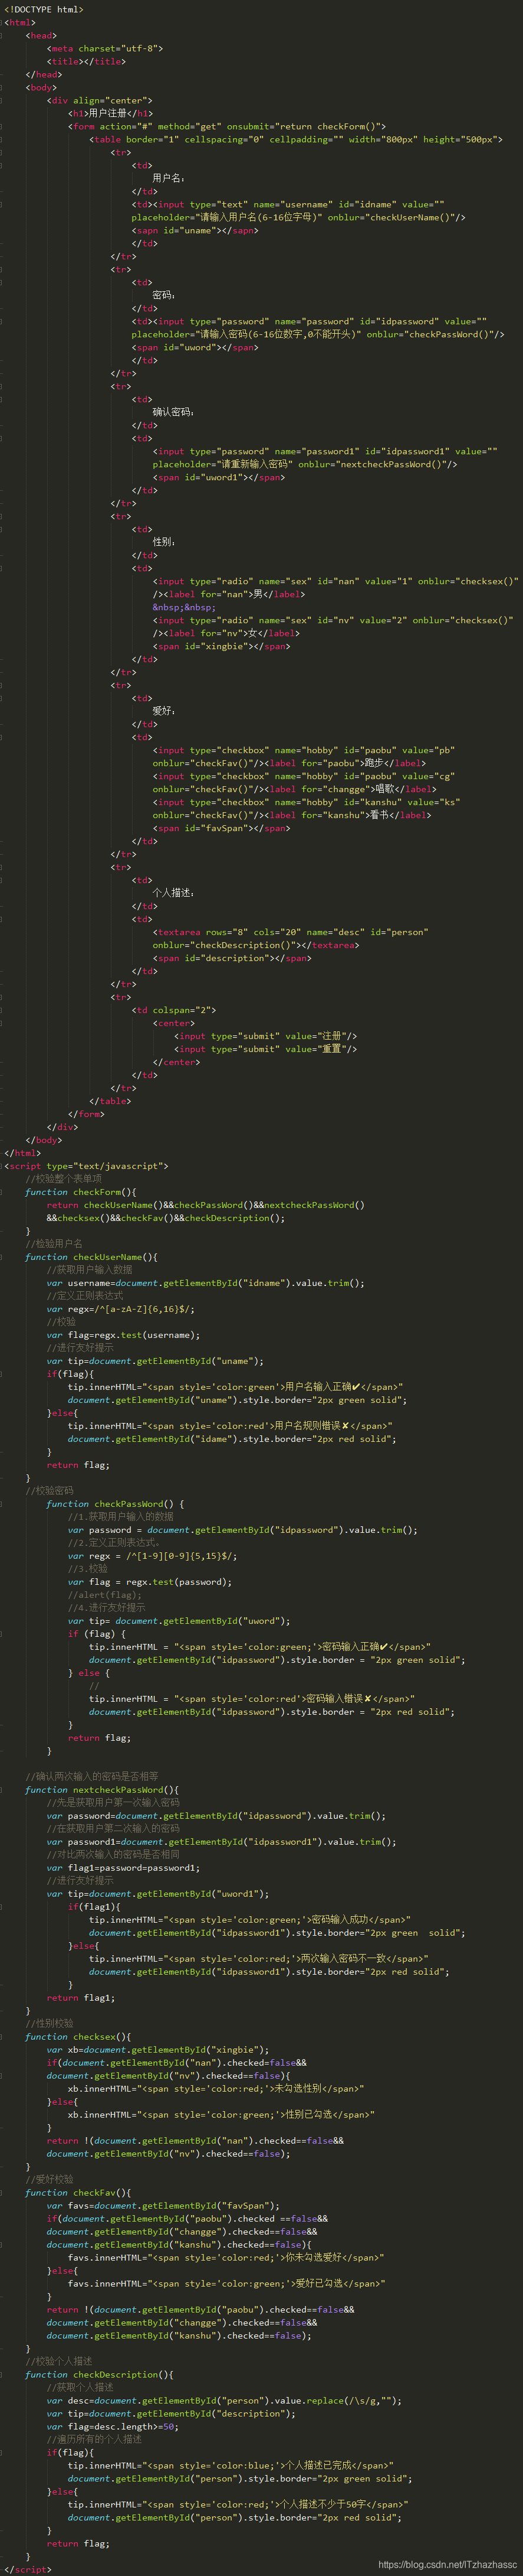
Task: Click the <table border="1"> opening tag line
Action: (297, 140)
